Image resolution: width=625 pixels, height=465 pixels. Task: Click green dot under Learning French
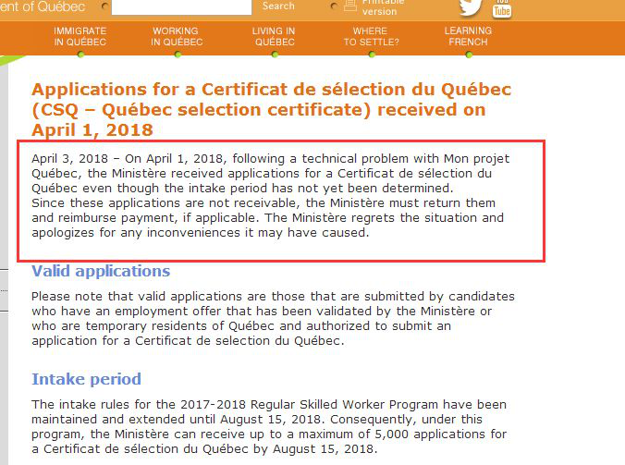coord(469,55)
